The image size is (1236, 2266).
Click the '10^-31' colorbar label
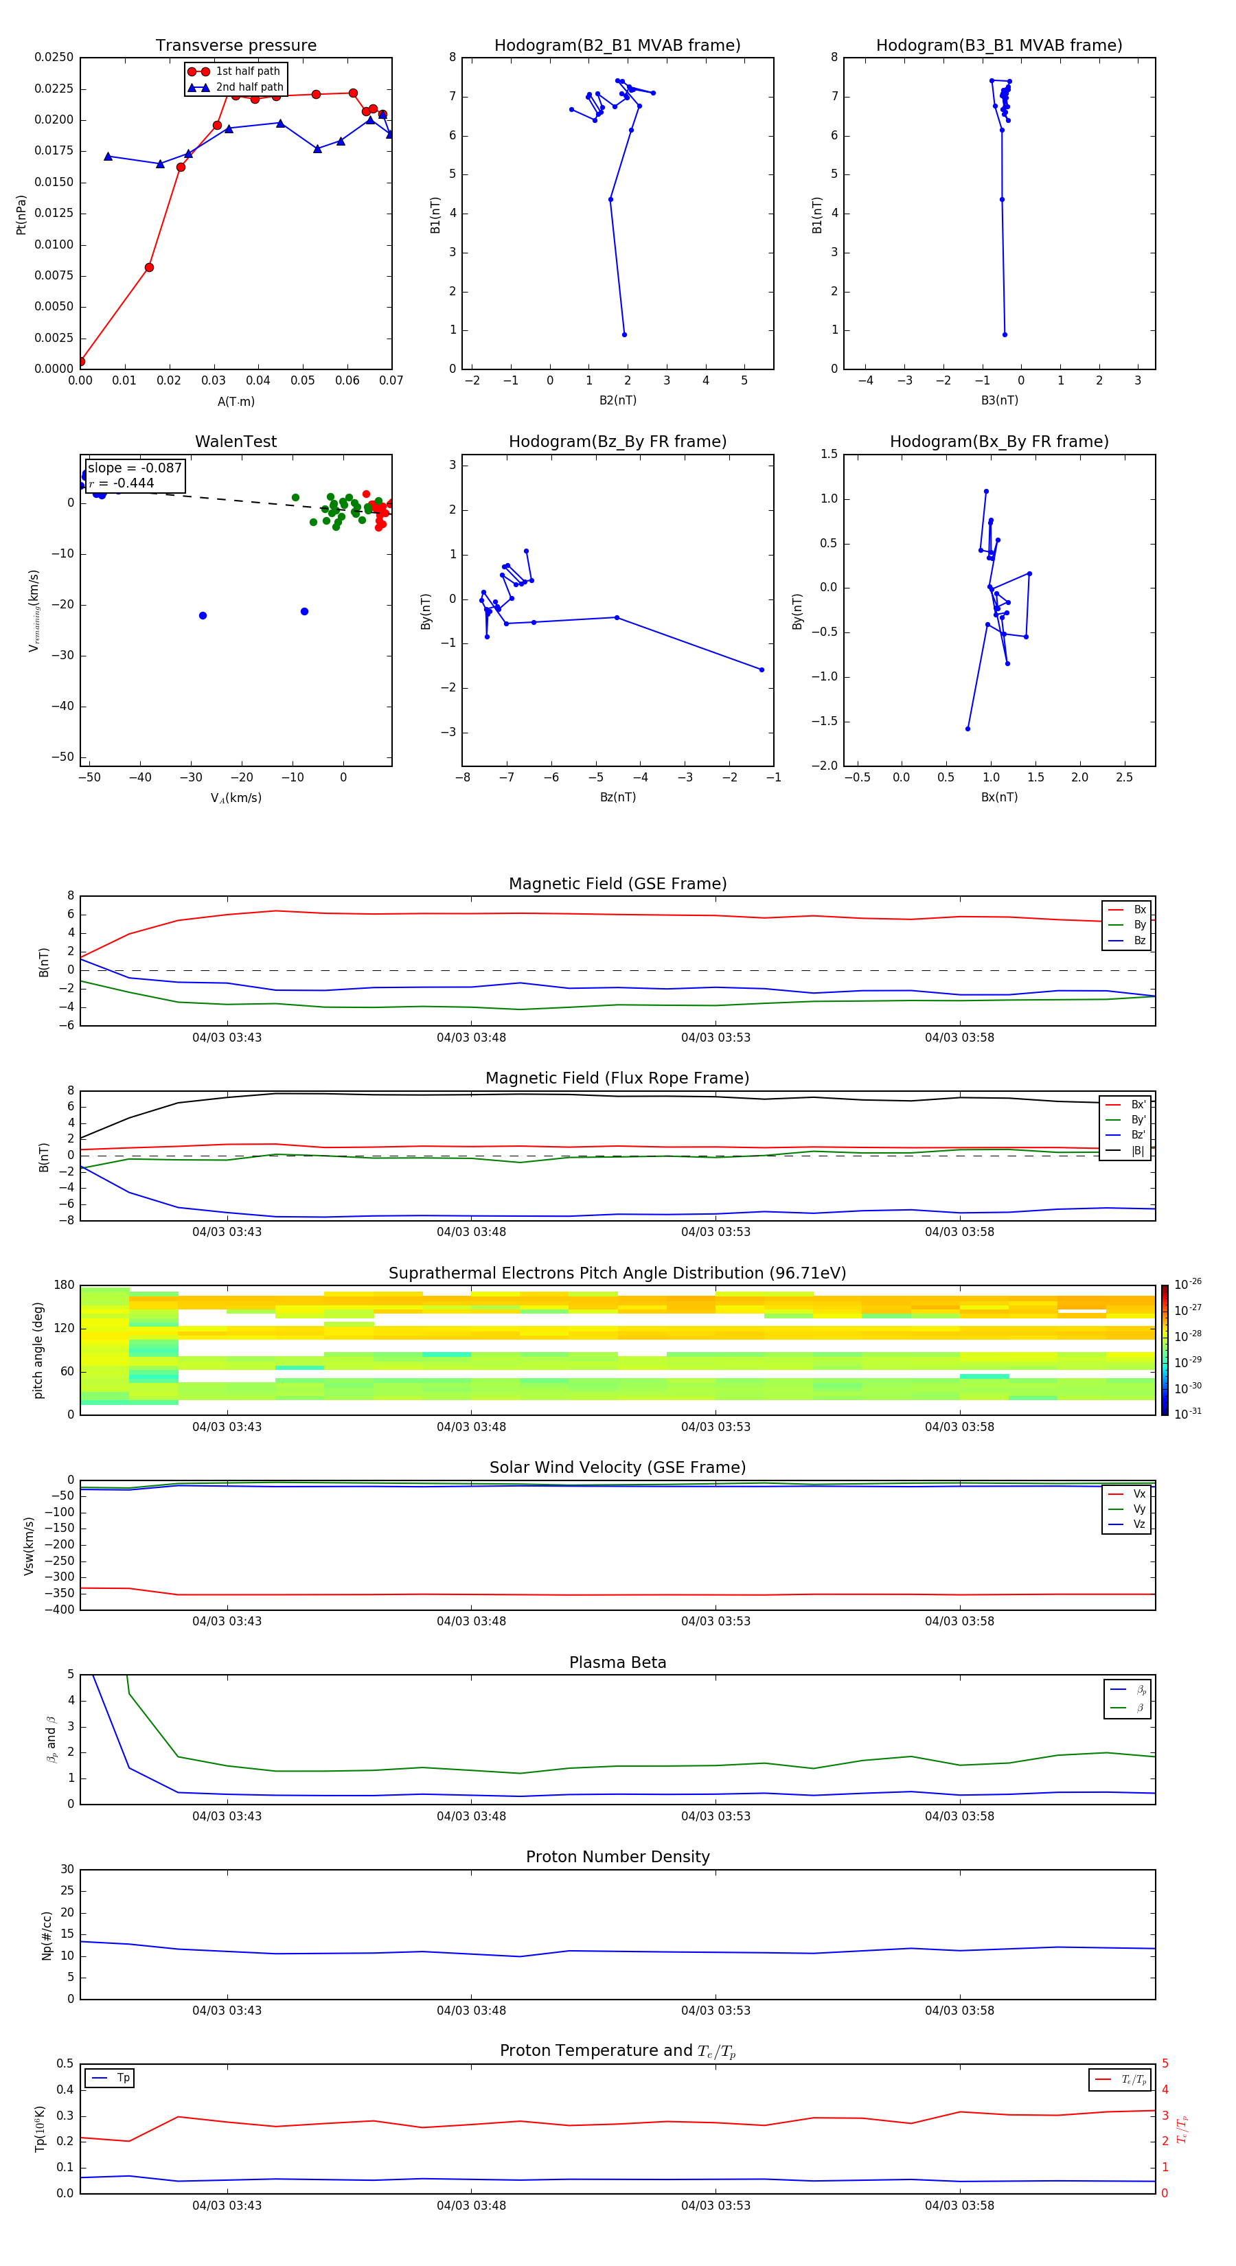click(x=1188, y=1414)
